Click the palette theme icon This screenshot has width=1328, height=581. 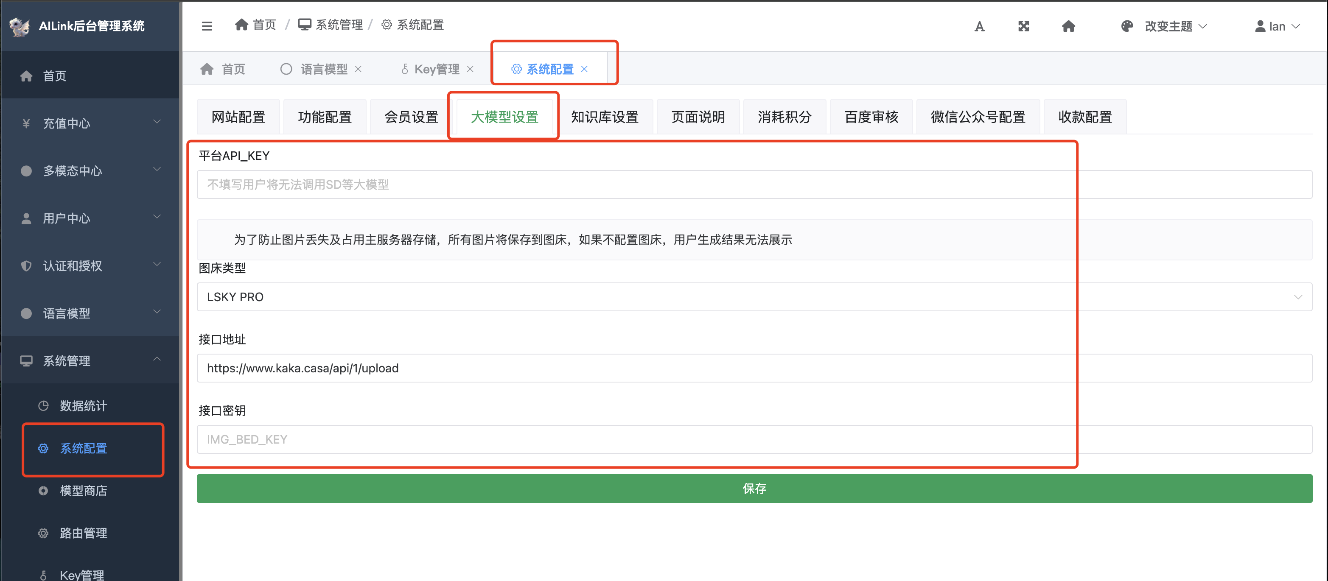1127,26
